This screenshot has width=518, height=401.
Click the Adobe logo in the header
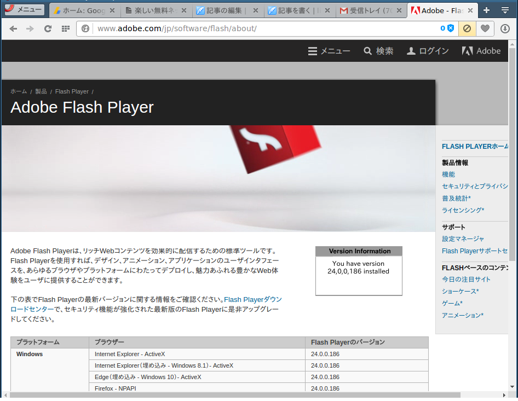[x=481, y=51]
